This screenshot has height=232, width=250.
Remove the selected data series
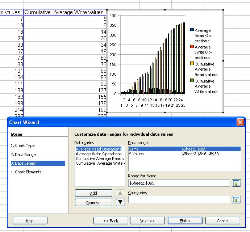pos(93,203)
